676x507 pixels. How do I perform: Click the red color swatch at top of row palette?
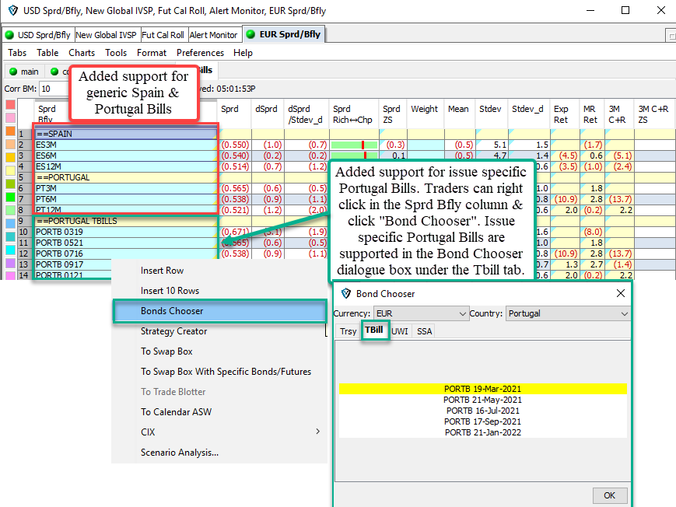tap(10, 105)
